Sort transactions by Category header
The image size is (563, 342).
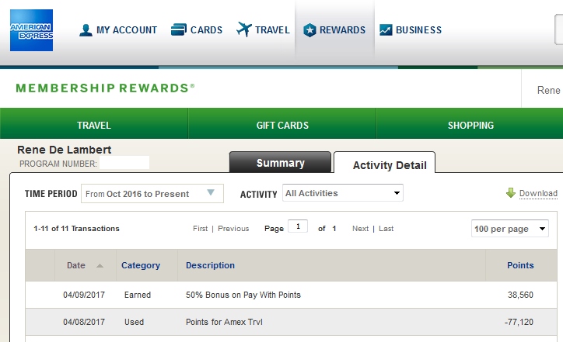tap(141, 265)
